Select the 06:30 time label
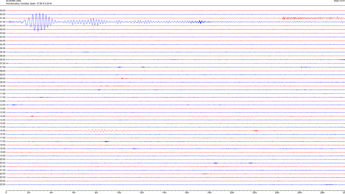This screenshot has width=345, height=194. (x=3, y=60)
